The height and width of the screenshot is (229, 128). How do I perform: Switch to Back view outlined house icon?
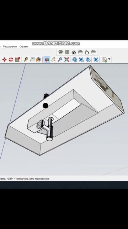click(x=87, y=52)
